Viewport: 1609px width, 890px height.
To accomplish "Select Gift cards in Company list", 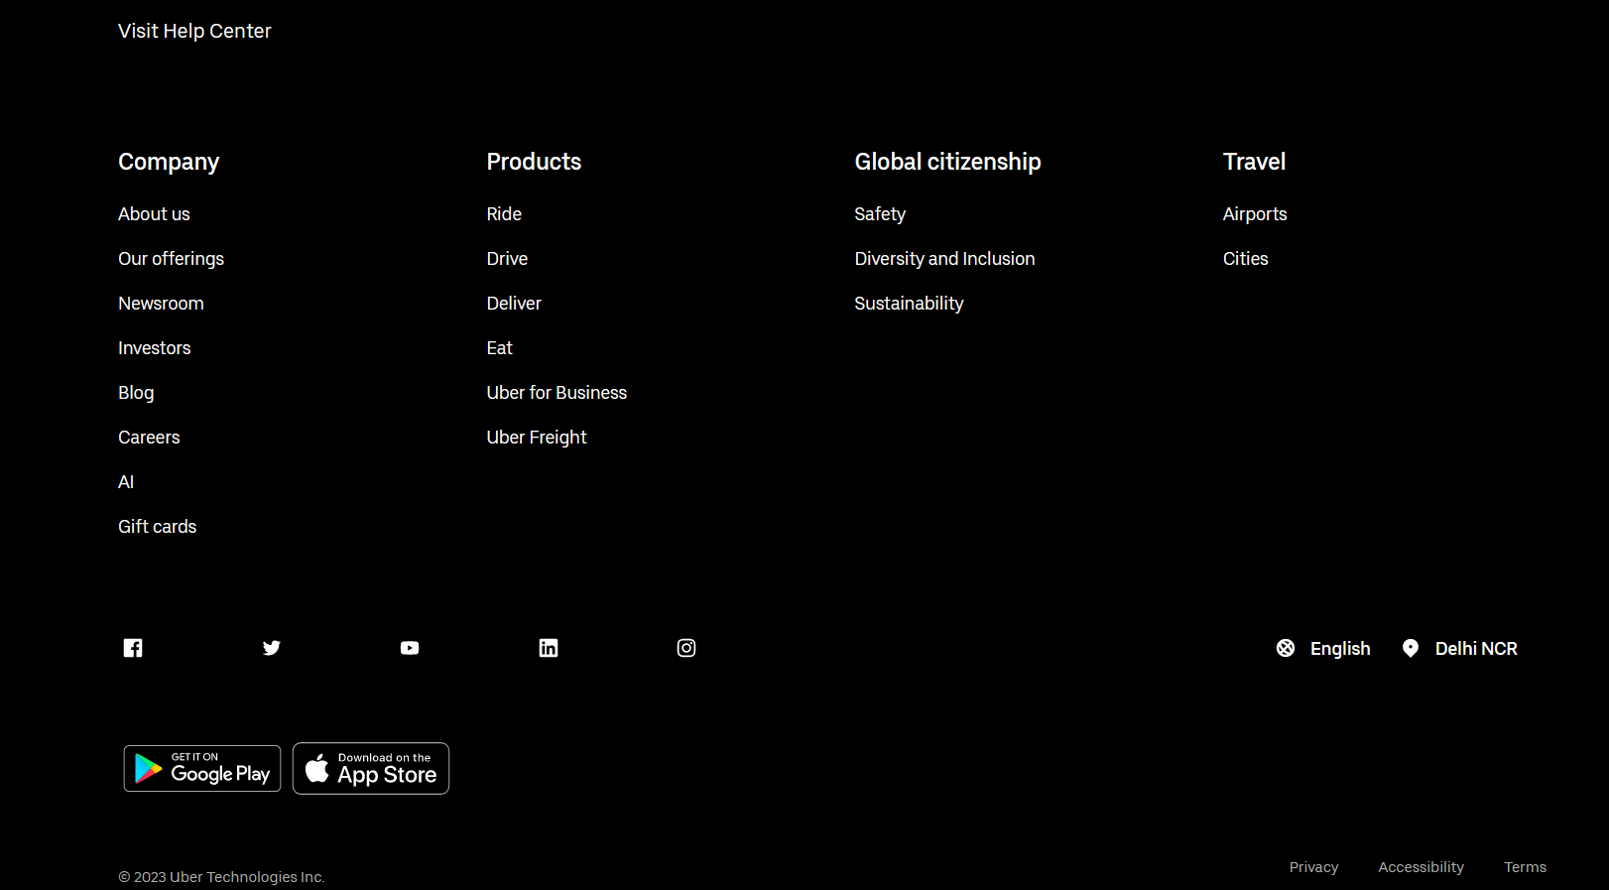I will tap(157, 527).
